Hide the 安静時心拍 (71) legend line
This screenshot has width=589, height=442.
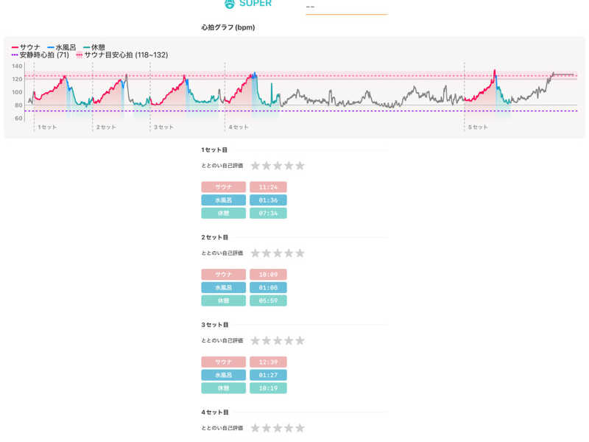pos(40,55)
